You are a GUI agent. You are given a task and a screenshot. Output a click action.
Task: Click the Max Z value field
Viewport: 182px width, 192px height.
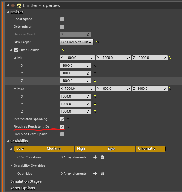75,112
